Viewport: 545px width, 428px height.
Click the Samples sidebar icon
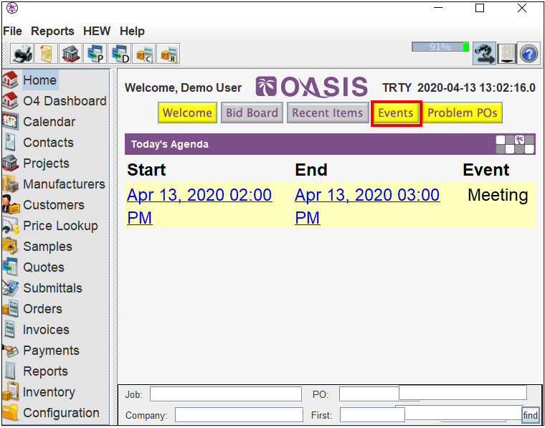(10, 247)
